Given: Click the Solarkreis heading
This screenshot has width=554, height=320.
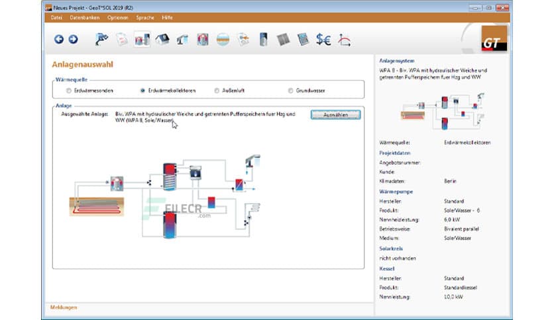Looking at the screenshot, I should pos(391,249).
